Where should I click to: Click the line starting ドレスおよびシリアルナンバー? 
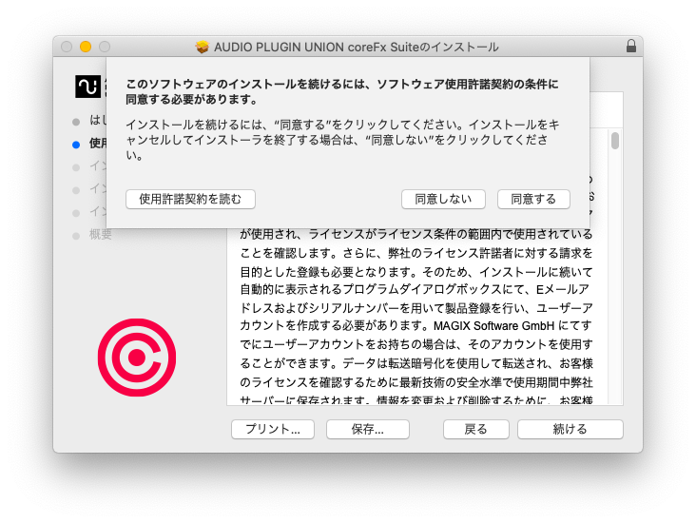pos(416,308)
